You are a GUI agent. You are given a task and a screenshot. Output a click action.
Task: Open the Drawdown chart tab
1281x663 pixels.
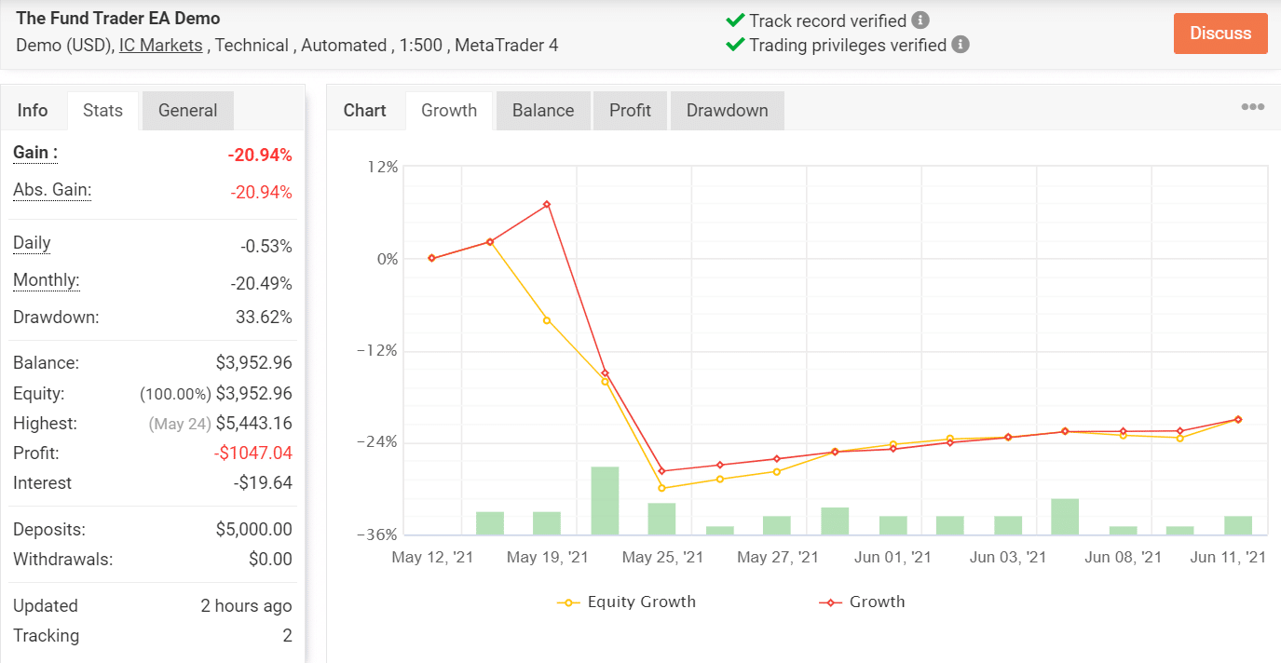click(x=727, y=110)
